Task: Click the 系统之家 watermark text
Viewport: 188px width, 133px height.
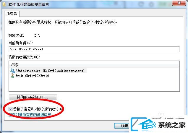Action: [x=172, y=125]
